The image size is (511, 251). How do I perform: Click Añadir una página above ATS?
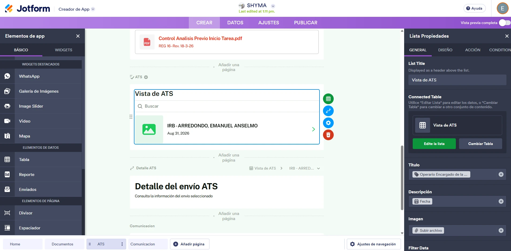pos(228,67)
